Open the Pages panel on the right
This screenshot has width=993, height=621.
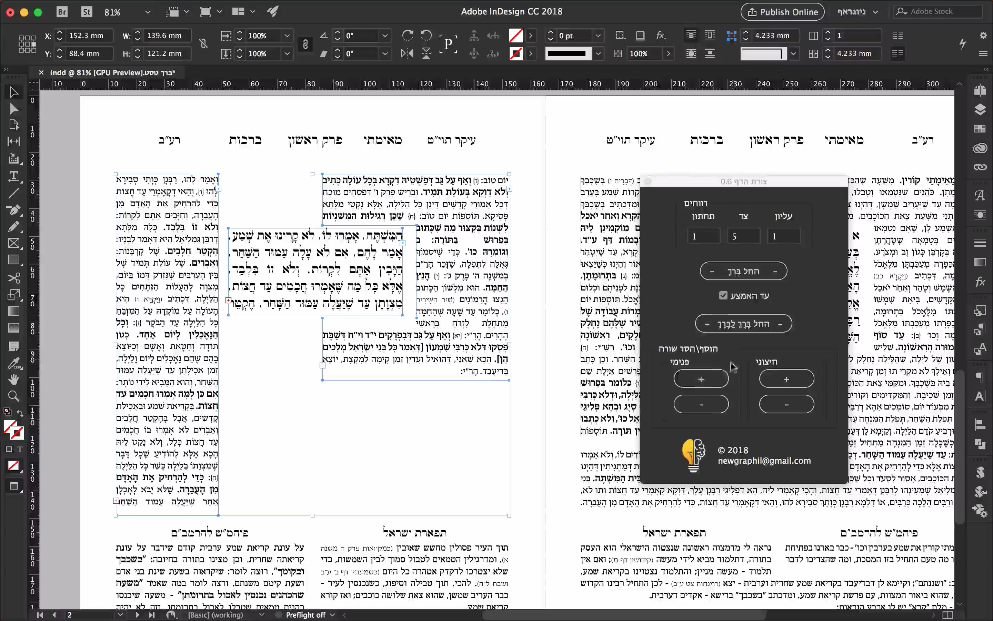point(981,90)
